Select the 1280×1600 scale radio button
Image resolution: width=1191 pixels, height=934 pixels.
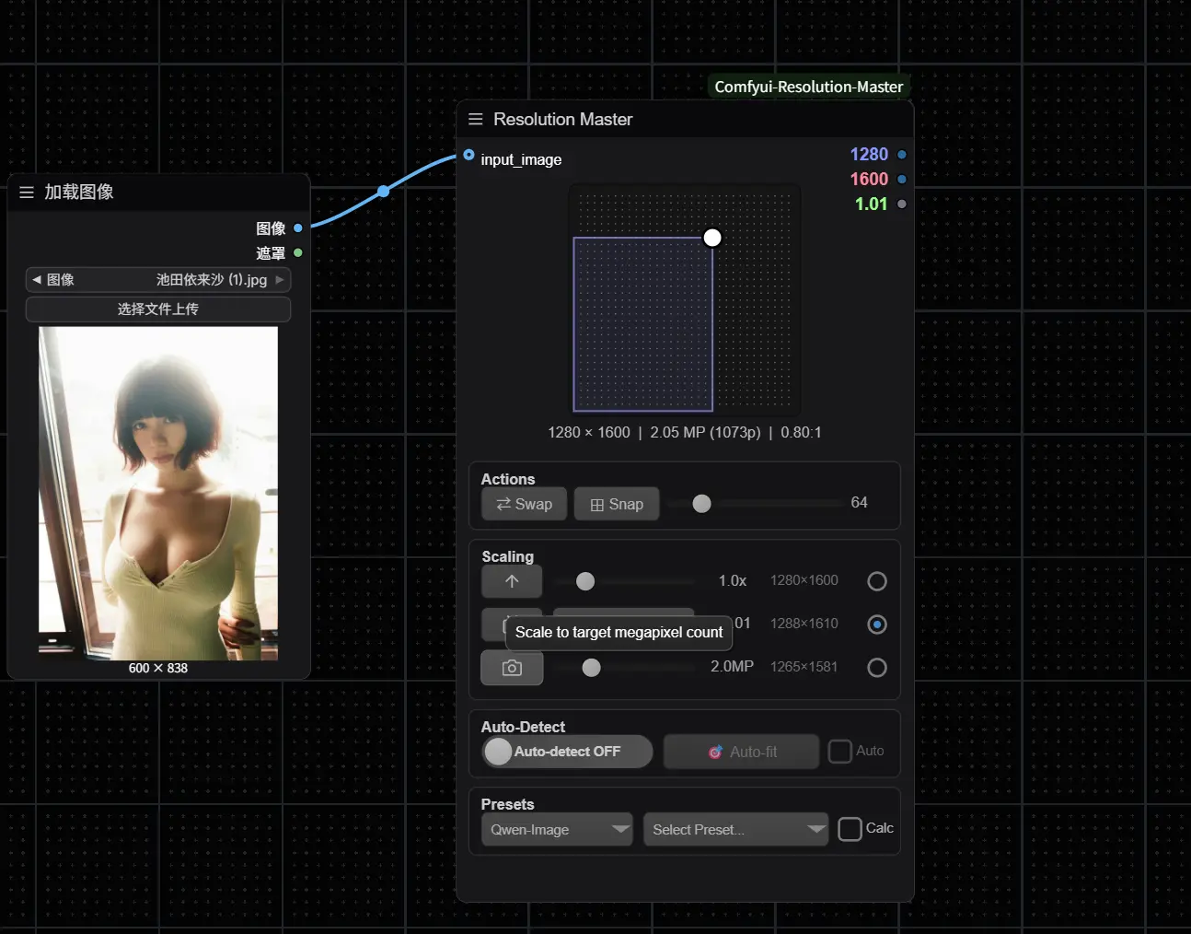point(876,581)
